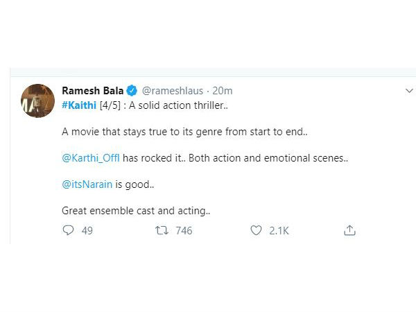Click the 20m tweet timestamp
This screenshot has width=416, height=312.
[x=223, y=91]
